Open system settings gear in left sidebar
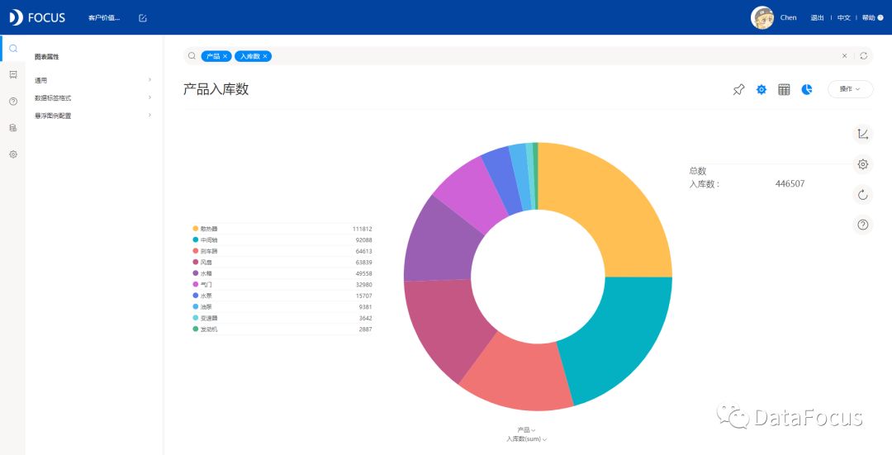 pyautogui.click(x=13, y=154)
